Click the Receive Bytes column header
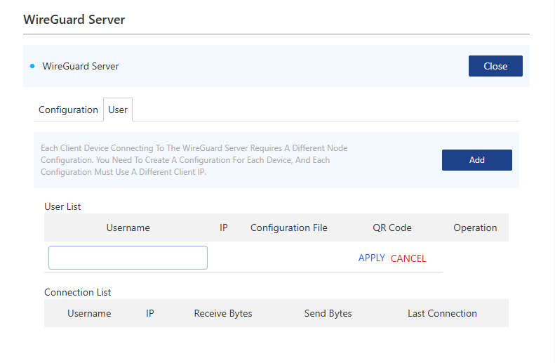The image size is (555, 363). [x=223, y=313]
